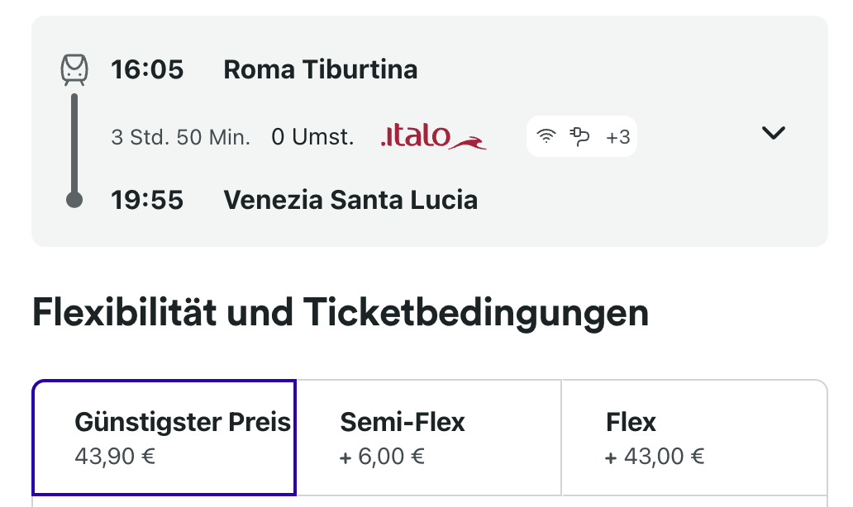Click the Roma Tiburtina departure station
Viewport: 853px width, 507px height.
(320, 70)
